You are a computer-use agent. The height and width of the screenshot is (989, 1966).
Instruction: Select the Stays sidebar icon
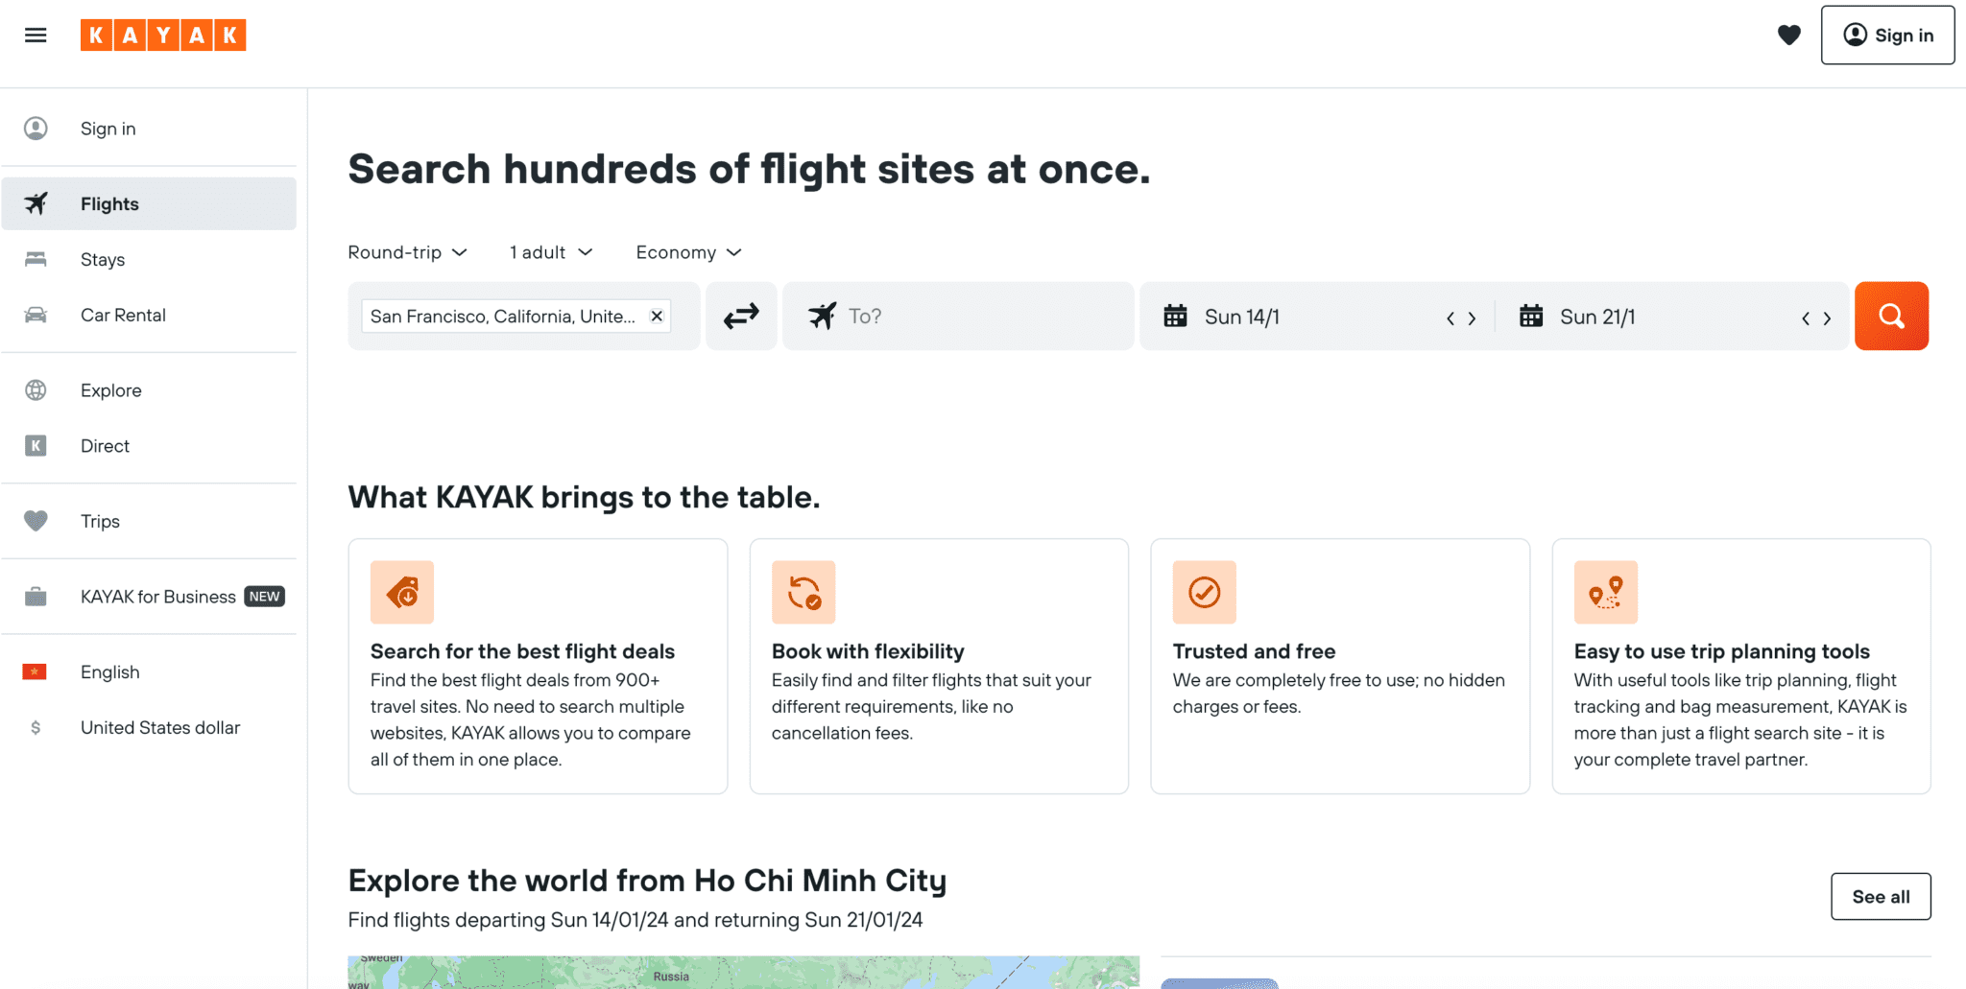[36, 259]
